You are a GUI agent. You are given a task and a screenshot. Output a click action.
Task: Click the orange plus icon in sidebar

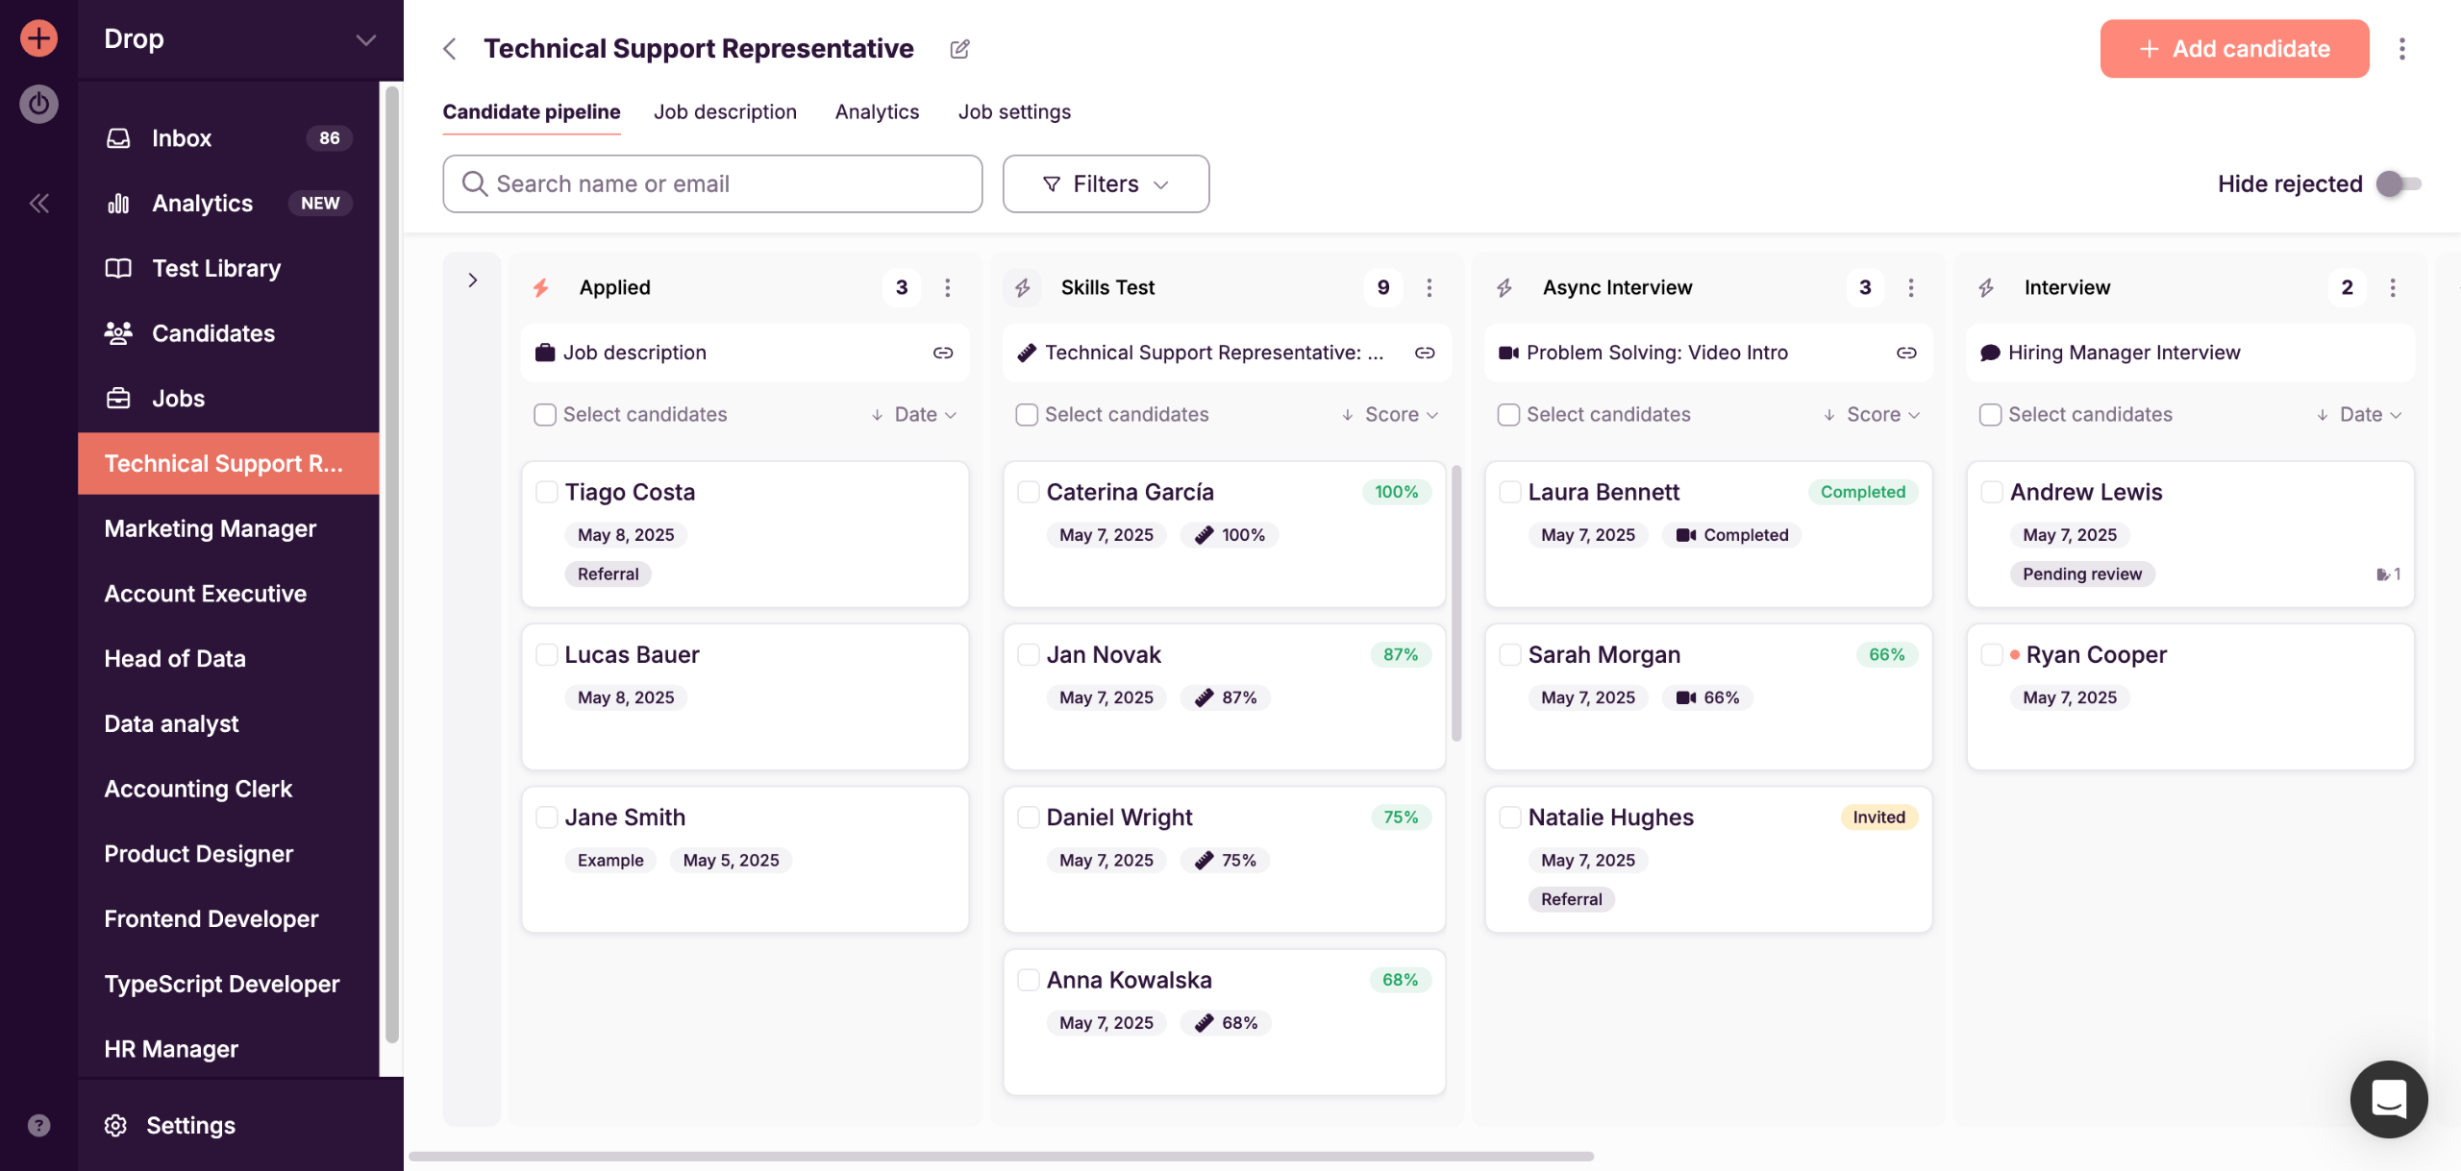(38, 38)
